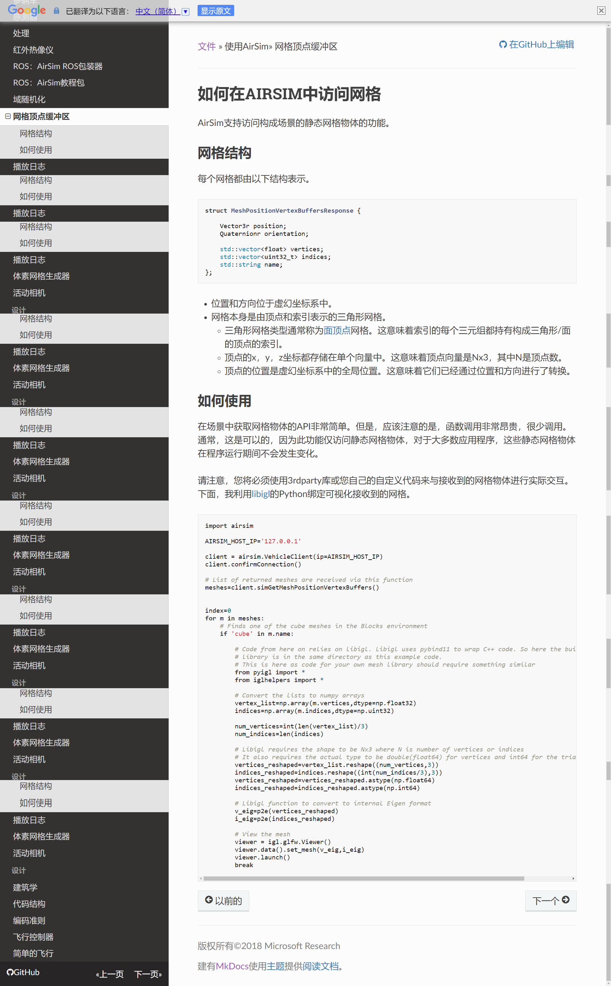Open the GitHub edit link icon
Viewport: 611px width, 986px height.
(503, 44)
